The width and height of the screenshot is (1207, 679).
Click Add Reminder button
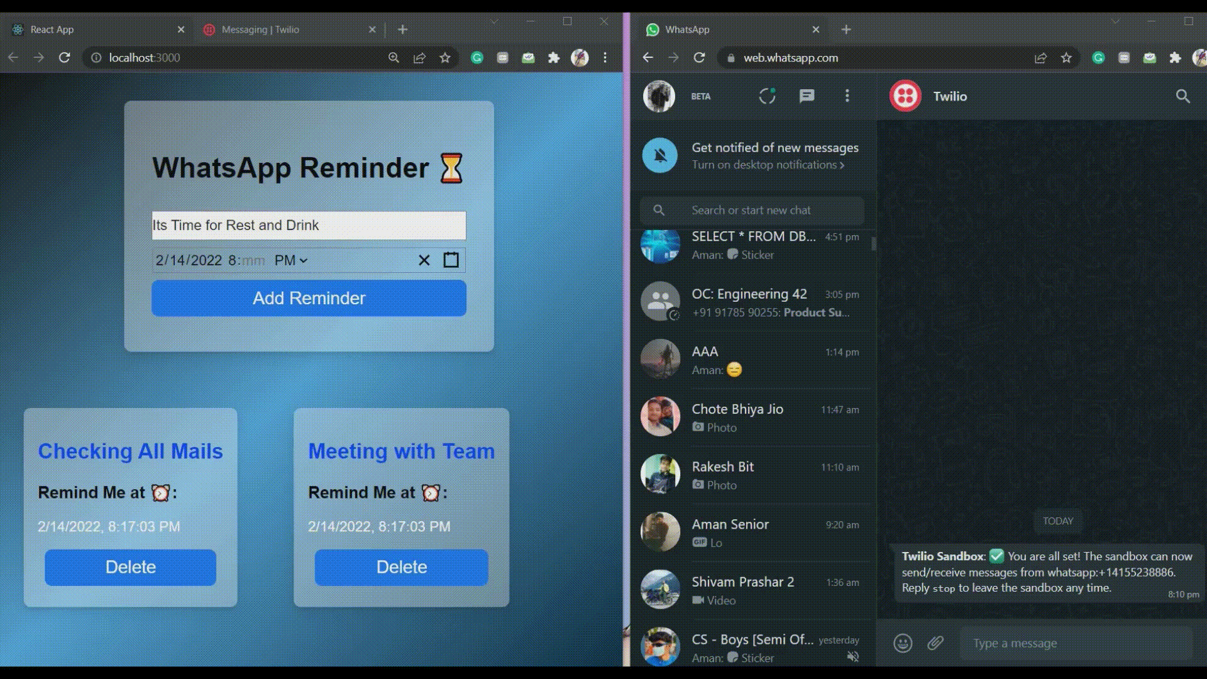pos(309,297)
